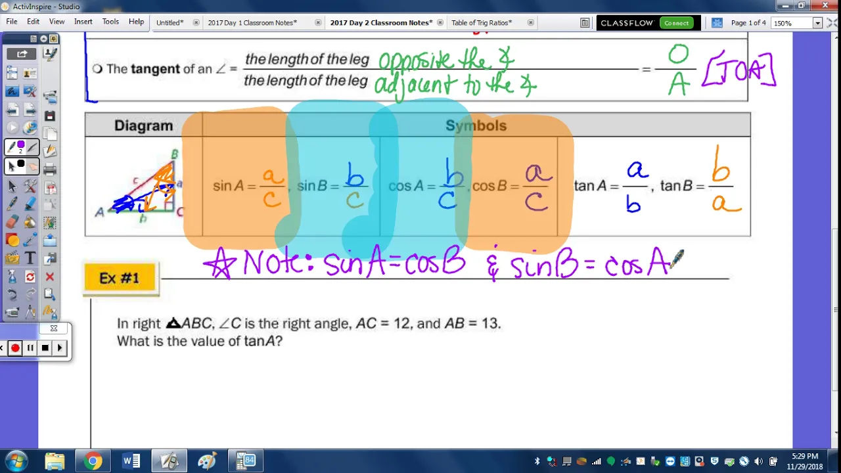The height and width of the screenshot is (473, 841).
Task: Click the Clear tool spray bottle icon
Action: (x=13, y=276)
